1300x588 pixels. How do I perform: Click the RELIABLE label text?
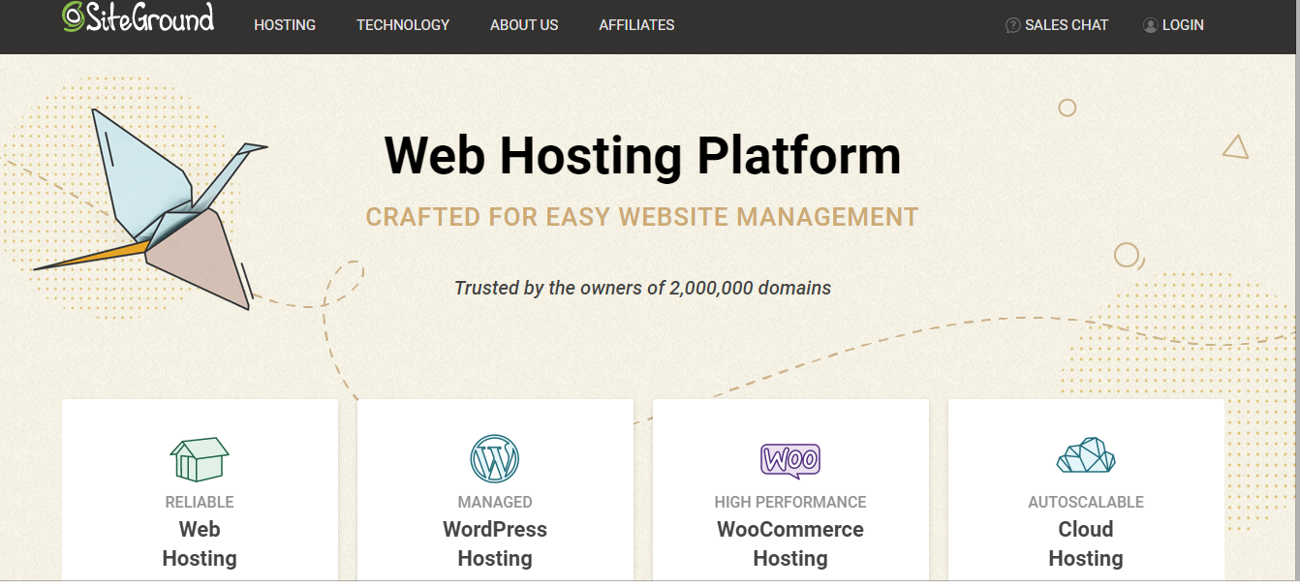pyautogui.click(x=200, y=502)
